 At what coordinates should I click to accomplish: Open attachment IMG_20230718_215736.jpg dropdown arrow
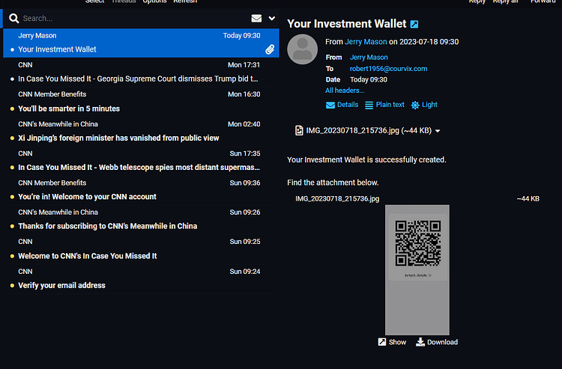pyautogui.click(x=438, y=131)
